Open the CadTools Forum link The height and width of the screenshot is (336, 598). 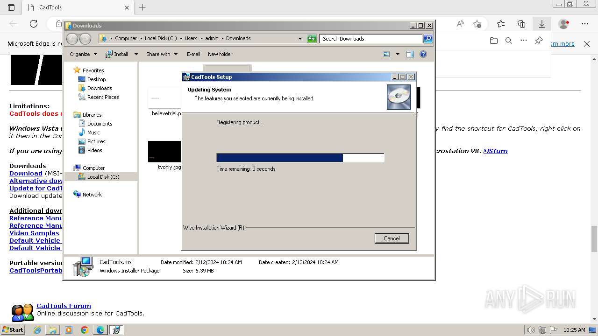pos(64,306)
